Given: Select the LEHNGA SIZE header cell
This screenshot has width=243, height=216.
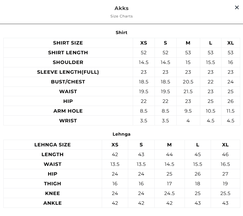Looking at the screenshot, I should point(53,145).
